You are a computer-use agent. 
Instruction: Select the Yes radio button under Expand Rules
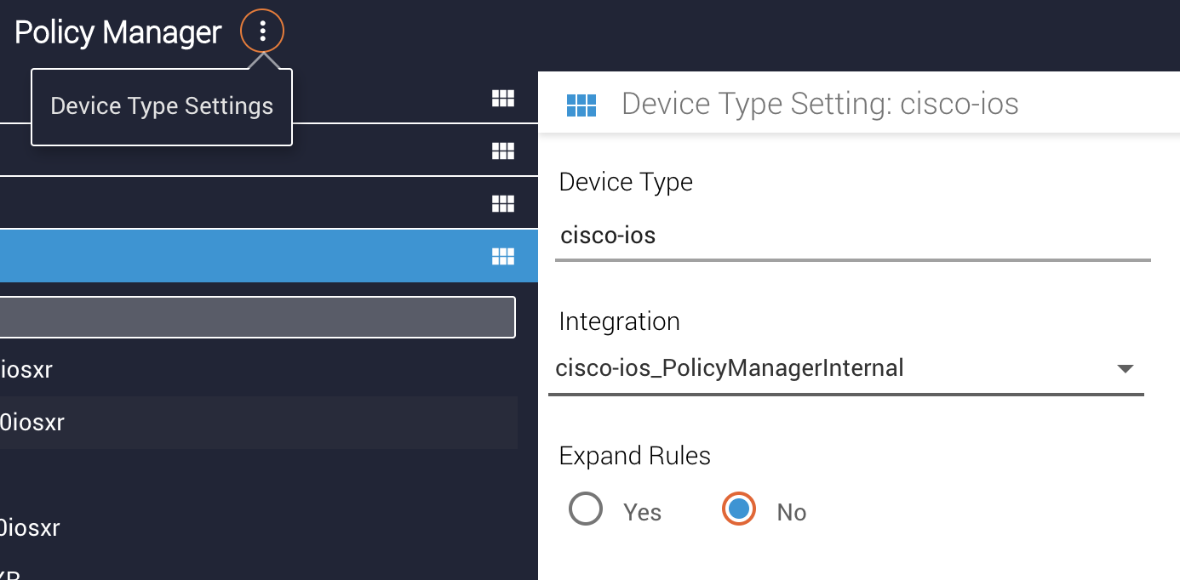point(586,510)
